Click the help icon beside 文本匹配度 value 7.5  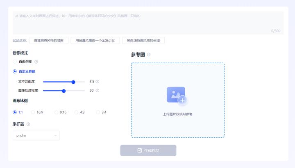pyautogui.click(x=97, y=81)
